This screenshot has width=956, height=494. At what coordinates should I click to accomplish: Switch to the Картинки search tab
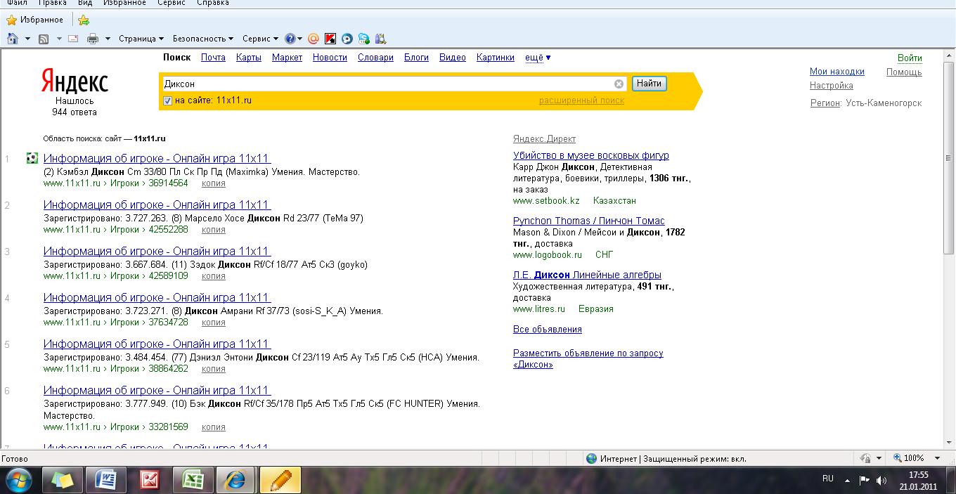495,58
